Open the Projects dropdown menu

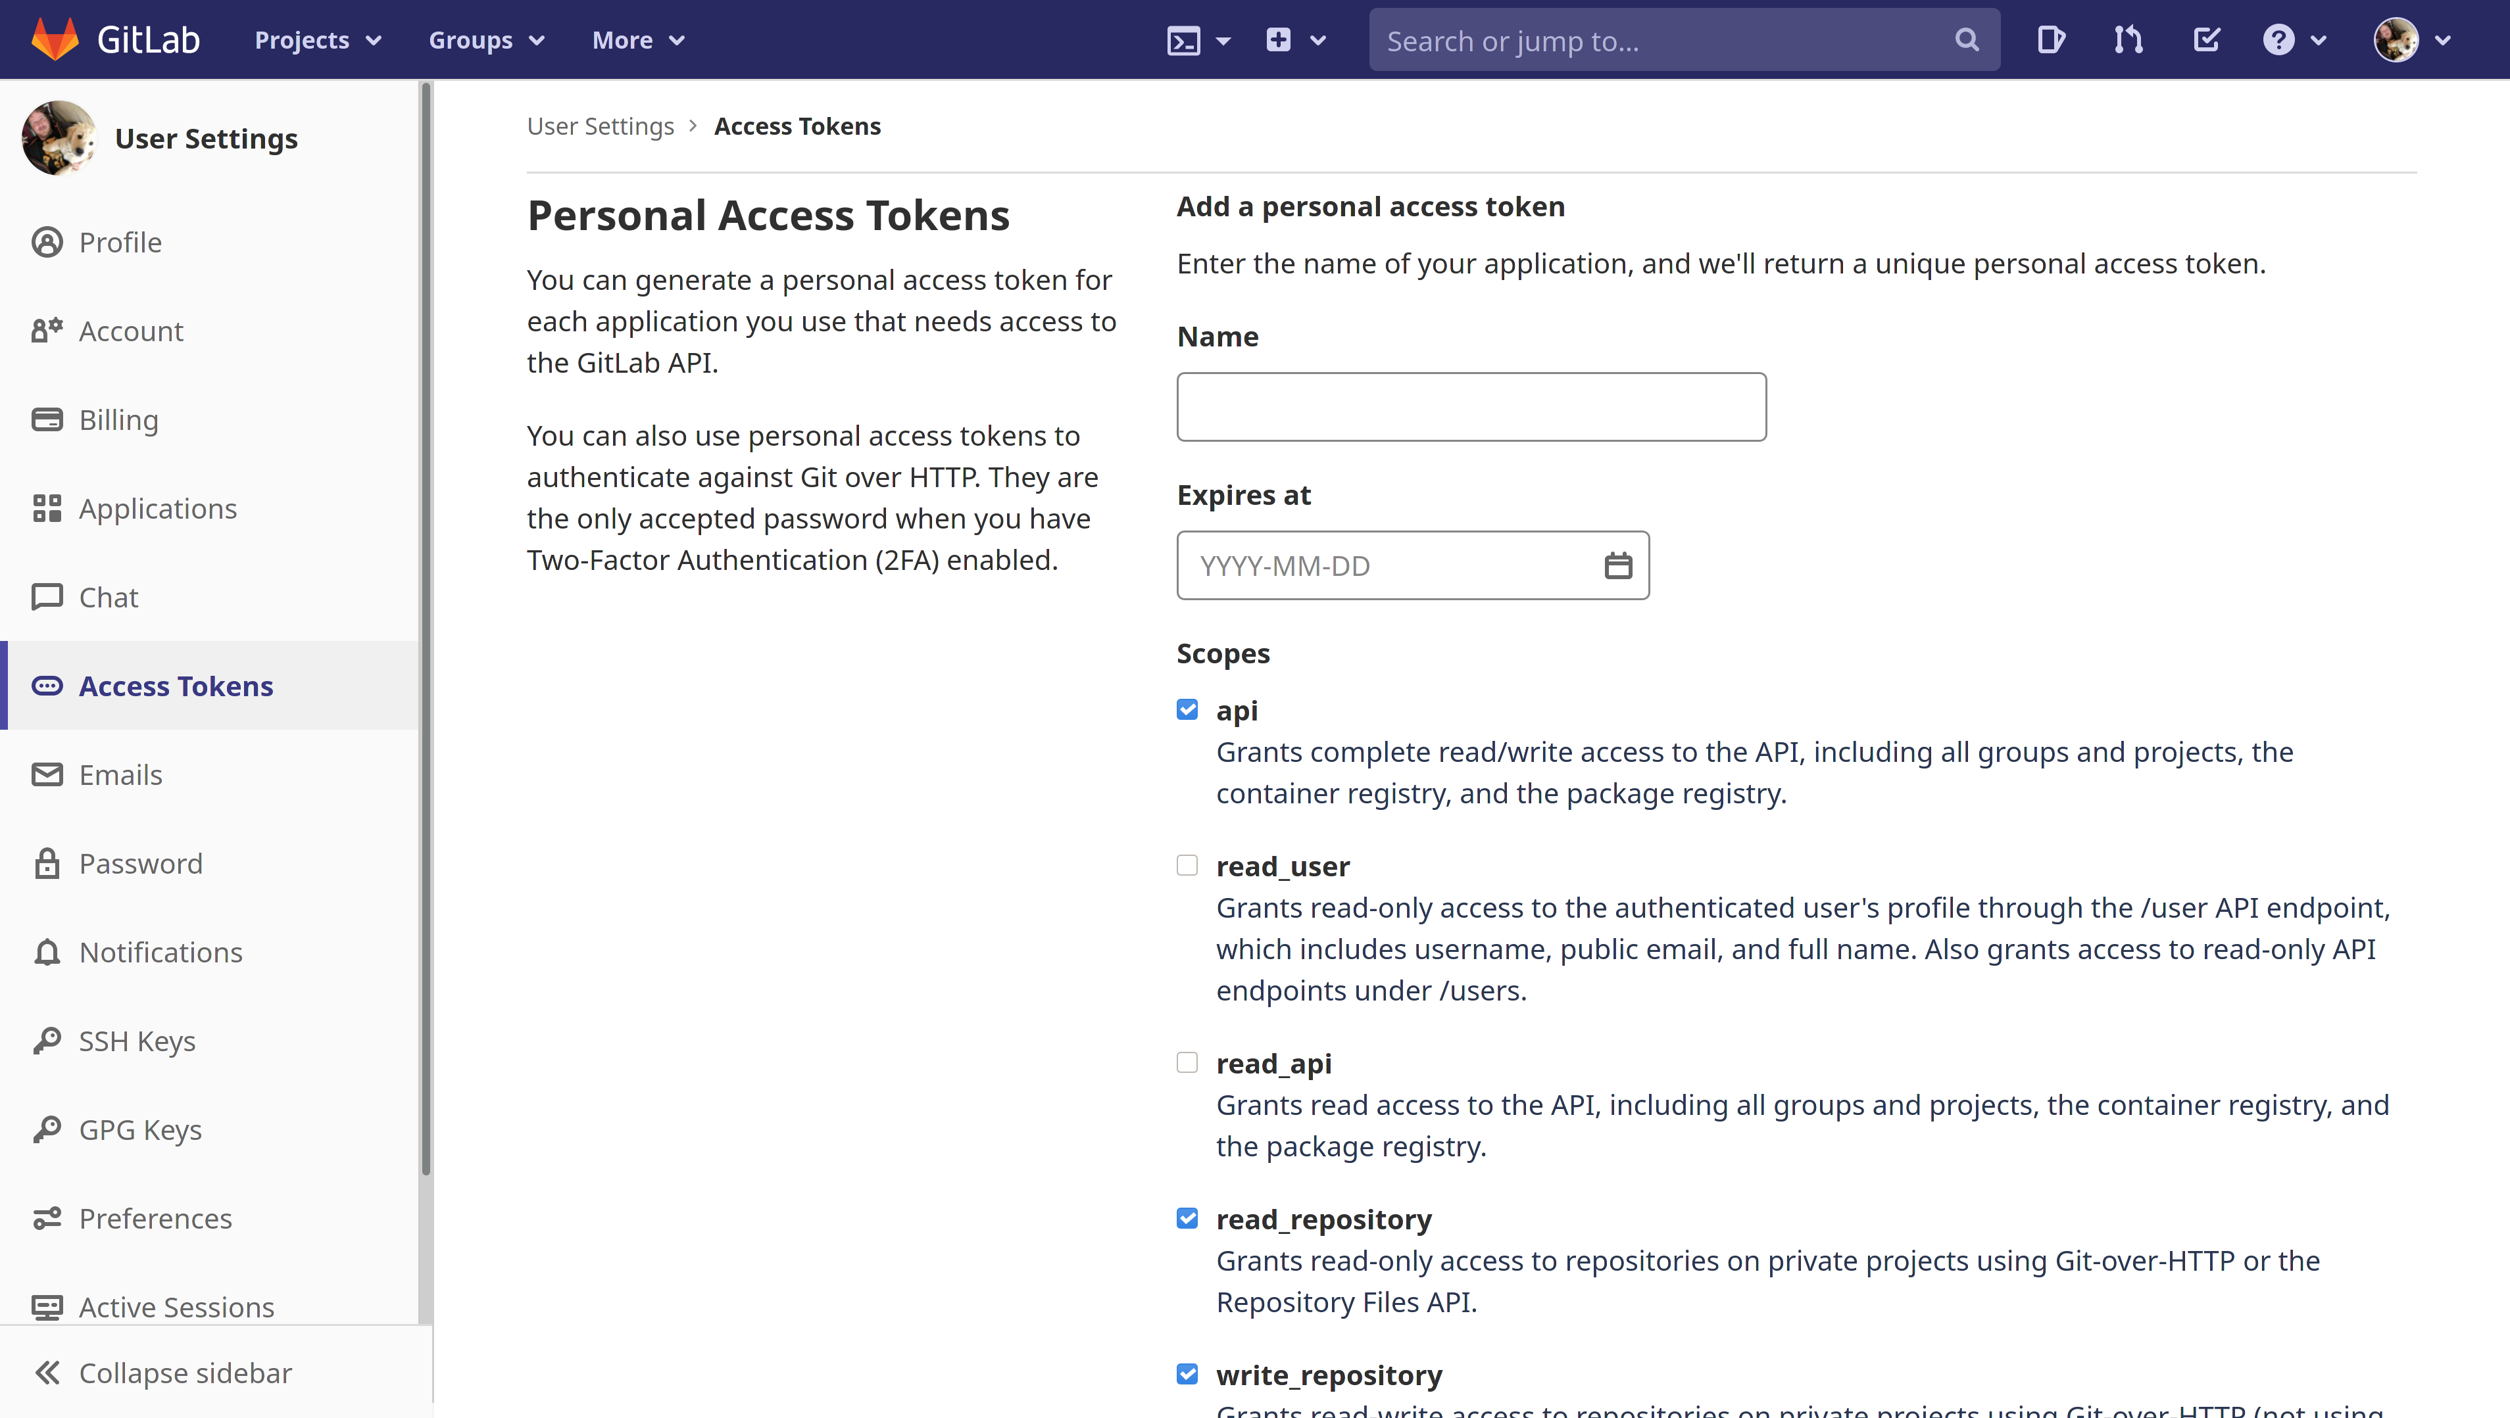[x=317, y=38]
